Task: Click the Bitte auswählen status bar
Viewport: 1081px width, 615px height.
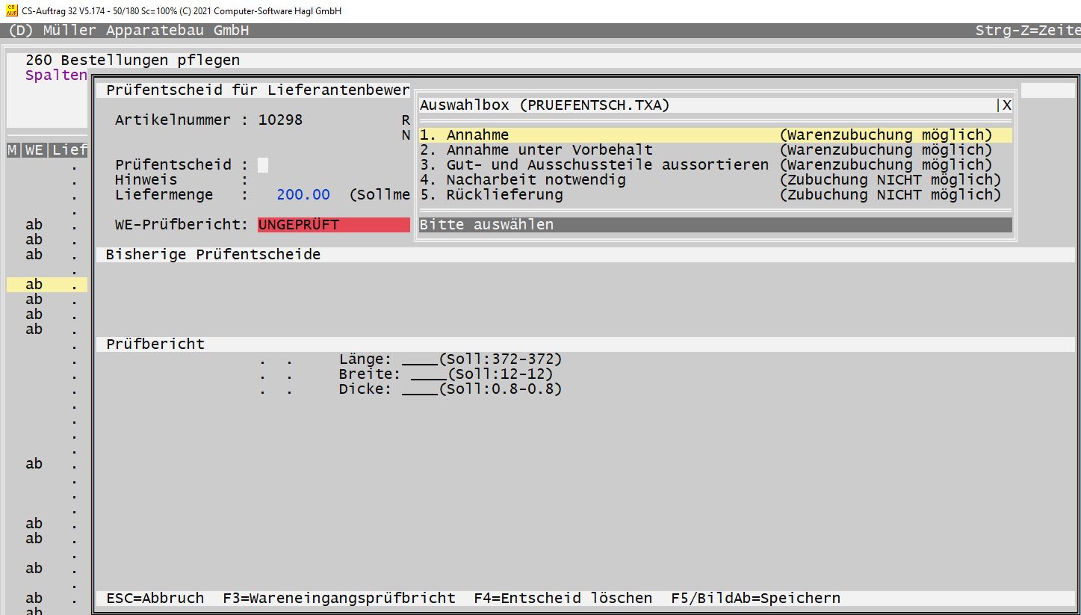Action: 715,225
